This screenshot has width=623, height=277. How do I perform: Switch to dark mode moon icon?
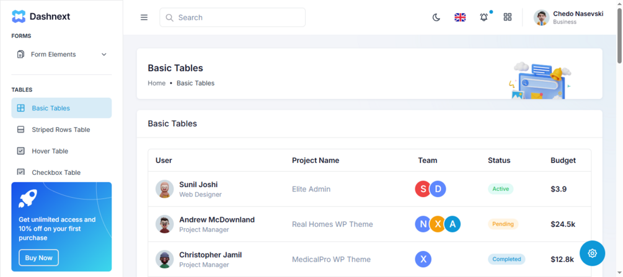coord(436,17)
